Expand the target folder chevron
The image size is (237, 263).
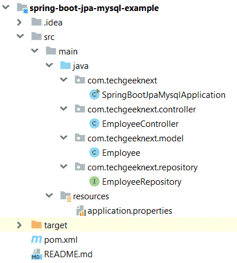pyautogui.click(x=19, y=225)
